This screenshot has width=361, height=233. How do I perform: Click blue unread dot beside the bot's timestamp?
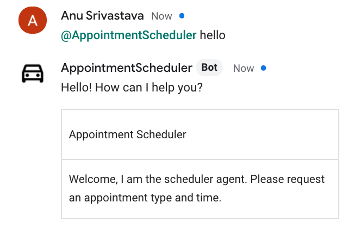264,68
